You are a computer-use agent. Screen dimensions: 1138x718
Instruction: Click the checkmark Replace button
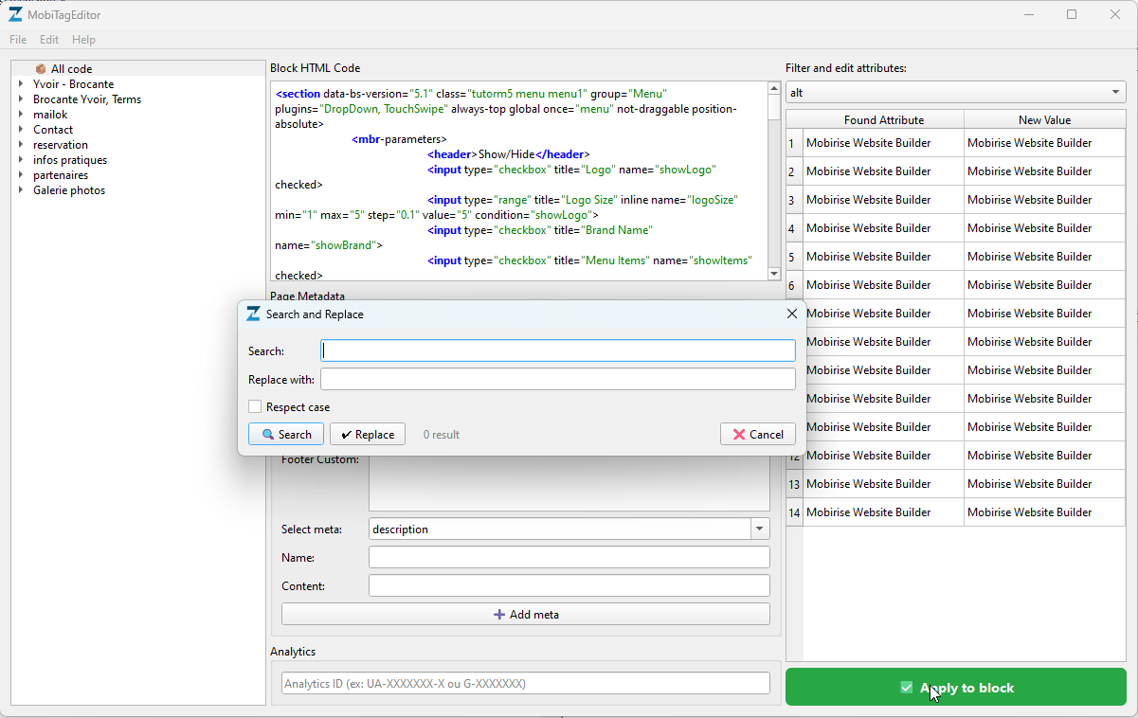[x=368, y=434]
